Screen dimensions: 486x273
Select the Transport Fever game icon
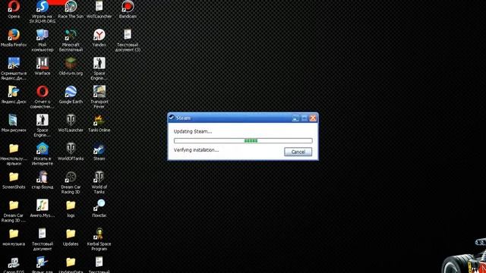(x=99, y=92)
